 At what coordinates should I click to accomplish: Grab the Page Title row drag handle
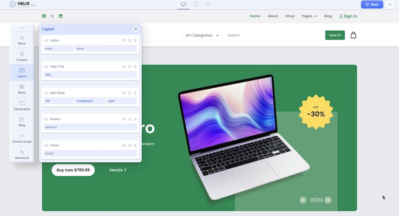click(46, 67)
